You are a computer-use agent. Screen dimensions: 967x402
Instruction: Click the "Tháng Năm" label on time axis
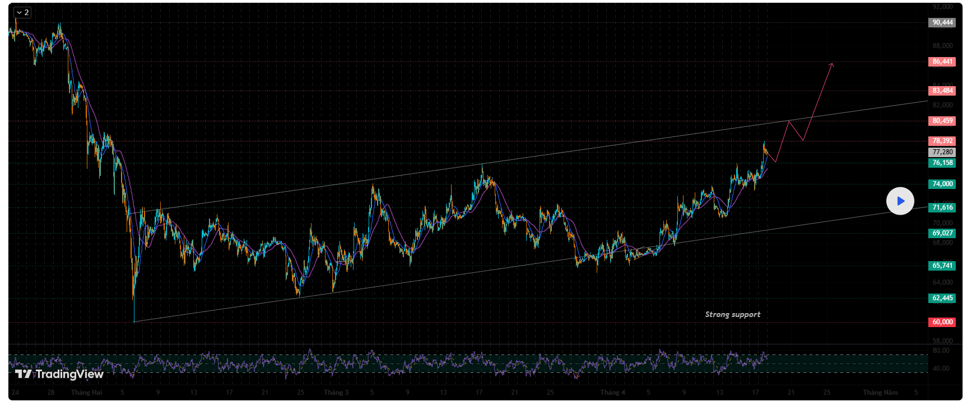pyautogui.click(x=880, y=392)
